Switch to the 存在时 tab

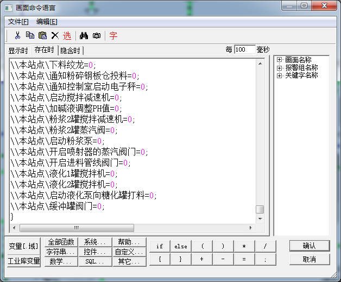point(44,50)
